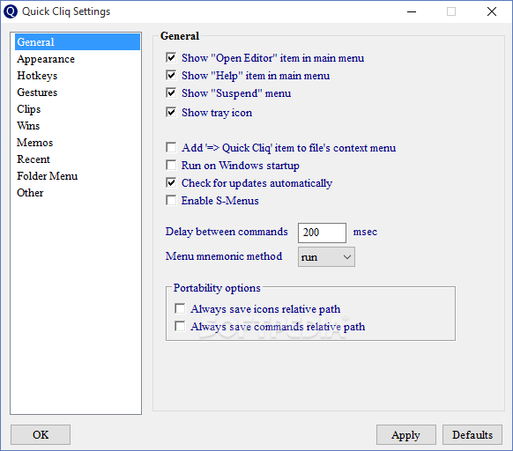Show the Recent settings category
This screenshot has height=451, width=513.
[78, 159]
